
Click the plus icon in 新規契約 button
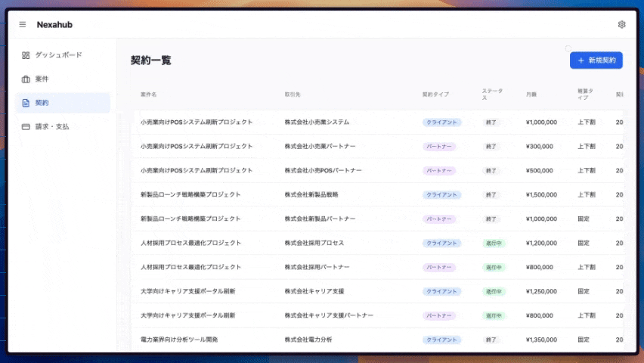pos(581,60)
